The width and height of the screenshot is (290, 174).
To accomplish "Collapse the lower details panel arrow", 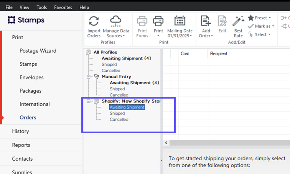I will click(x=162, y=160).
